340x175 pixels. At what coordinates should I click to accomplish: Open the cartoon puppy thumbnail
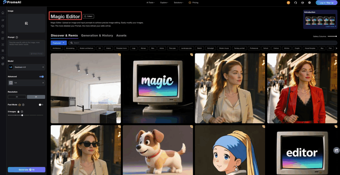[158, 150]
